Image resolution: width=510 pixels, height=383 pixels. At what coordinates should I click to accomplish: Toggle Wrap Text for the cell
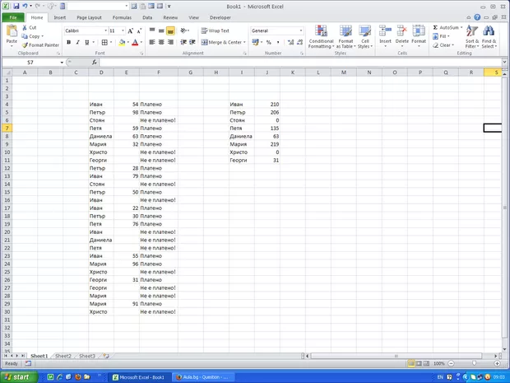click(215, 30)
